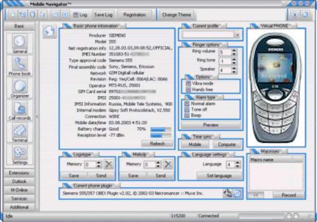This screenshot has height=222, width=317.
Task: Switch to the M-Online sidebar tab
Action: click(x=19, y=190)
